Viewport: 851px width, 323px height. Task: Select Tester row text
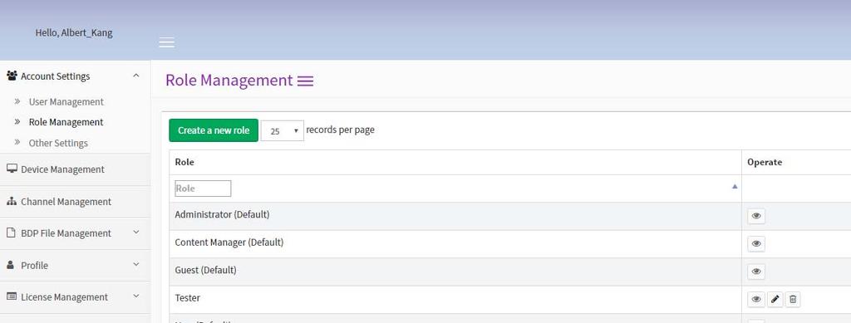click(x=187, y=298)
